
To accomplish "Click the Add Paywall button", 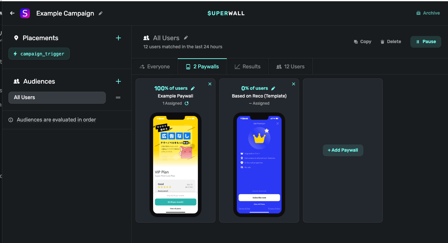I will (x=343, y=150).
